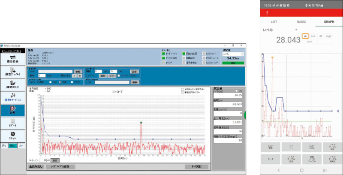Tick the second checkbox above echo curve graph
Image resolution: width=343 pixels, height=175 pixels.
tap(182, 93)
